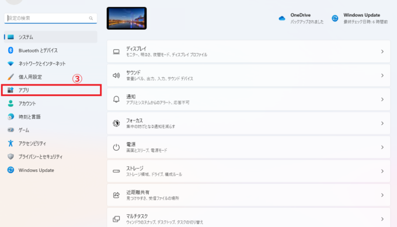Click the network Wi-Fi icon in sidebar
This screenshot has width=397, height=227.
(11, 63)
